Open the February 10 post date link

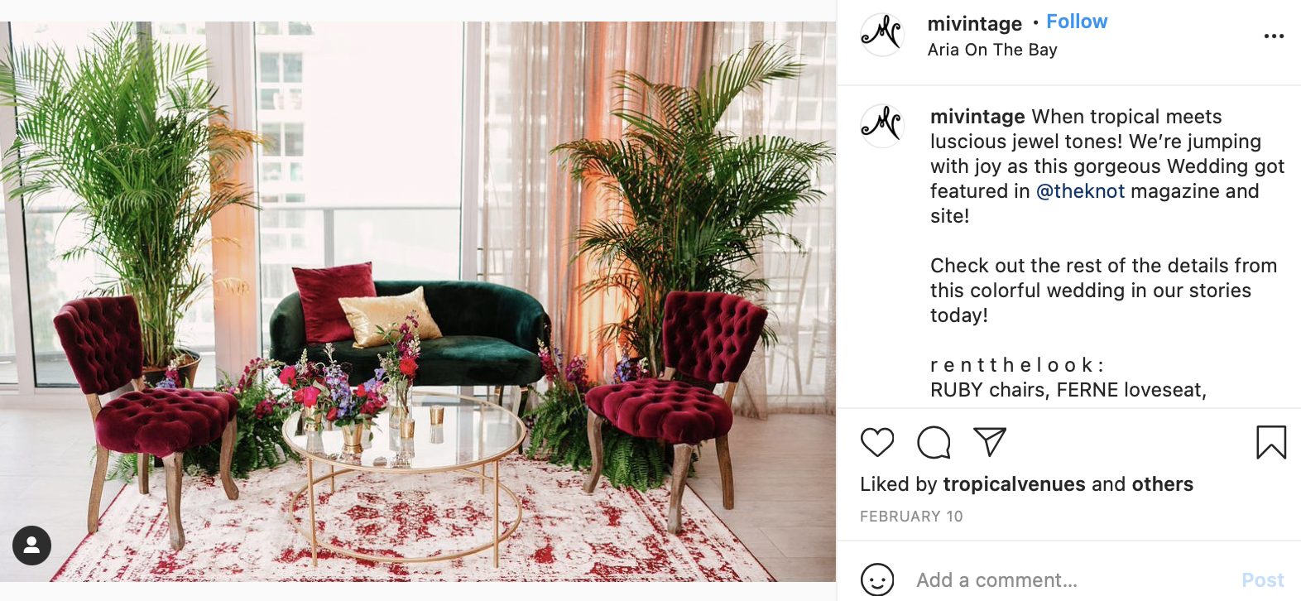911,517
